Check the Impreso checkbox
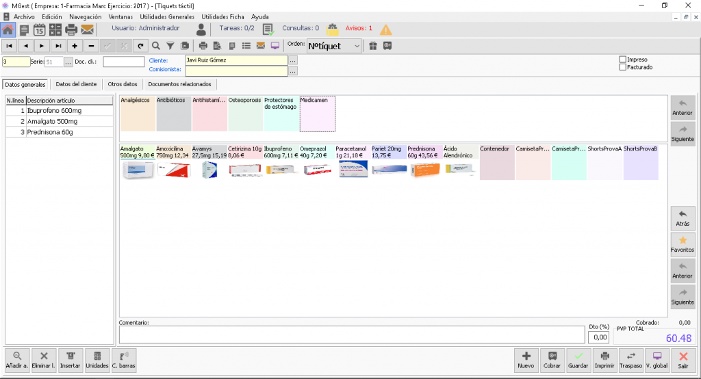Screen dimensions: 701x379 point(622,60)
